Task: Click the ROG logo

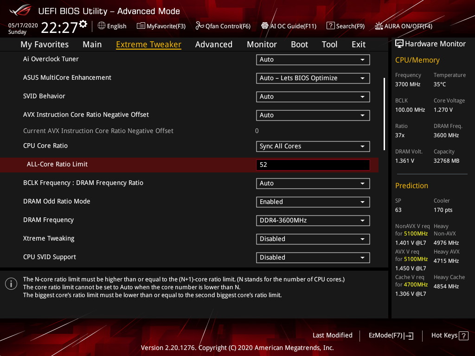Action: (20, 10)
